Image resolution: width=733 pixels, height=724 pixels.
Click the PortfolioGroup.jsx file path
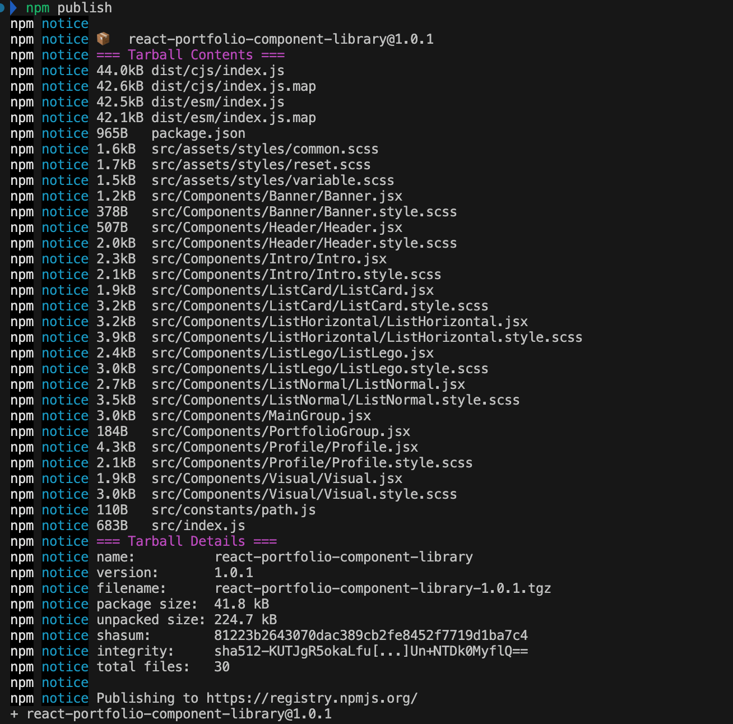[281, 431]
